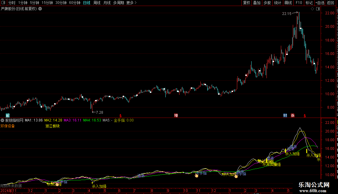The image size is (338, 194).
Task: Click the 环保设备 sector label
Action: click(x=7, y=126)
